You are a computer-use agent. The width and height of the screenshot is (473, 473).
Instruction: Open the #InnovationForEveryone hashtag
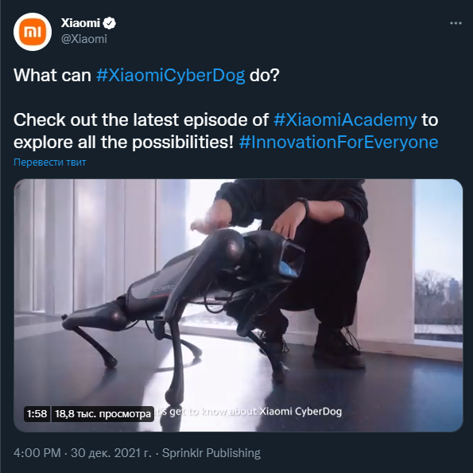[x=339, y=142]
